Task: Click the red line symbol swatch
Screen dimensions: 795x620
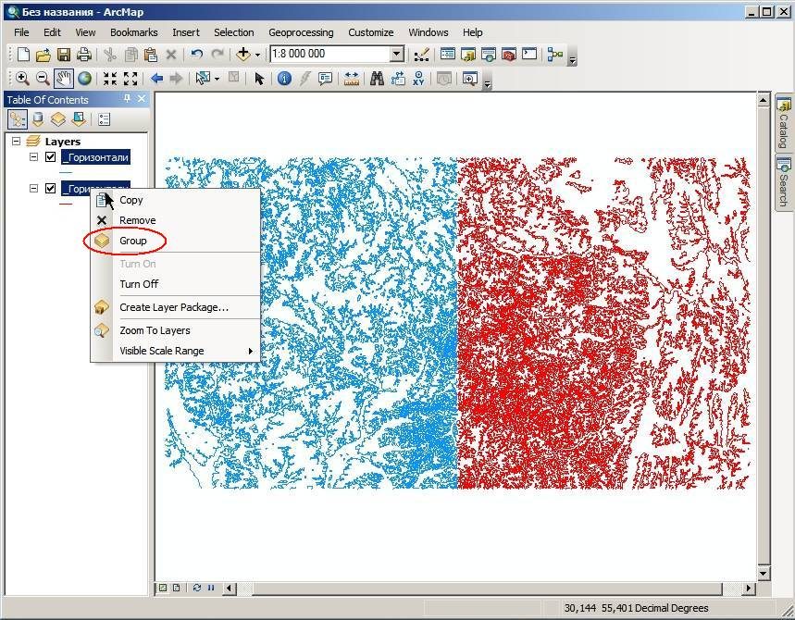Action: [x=66, y=204]
